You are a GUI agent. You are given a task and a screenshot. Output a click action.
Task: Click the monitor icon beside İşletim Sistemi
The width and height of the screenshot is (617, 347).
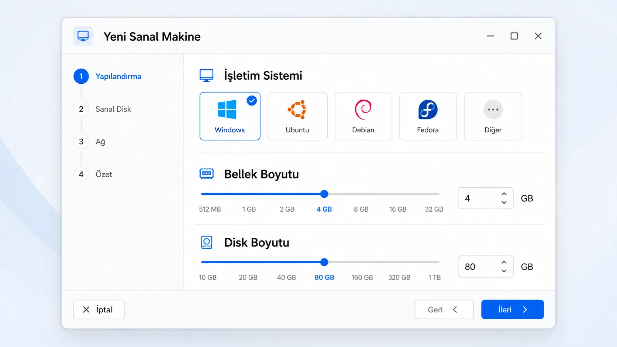pos(207,76)
